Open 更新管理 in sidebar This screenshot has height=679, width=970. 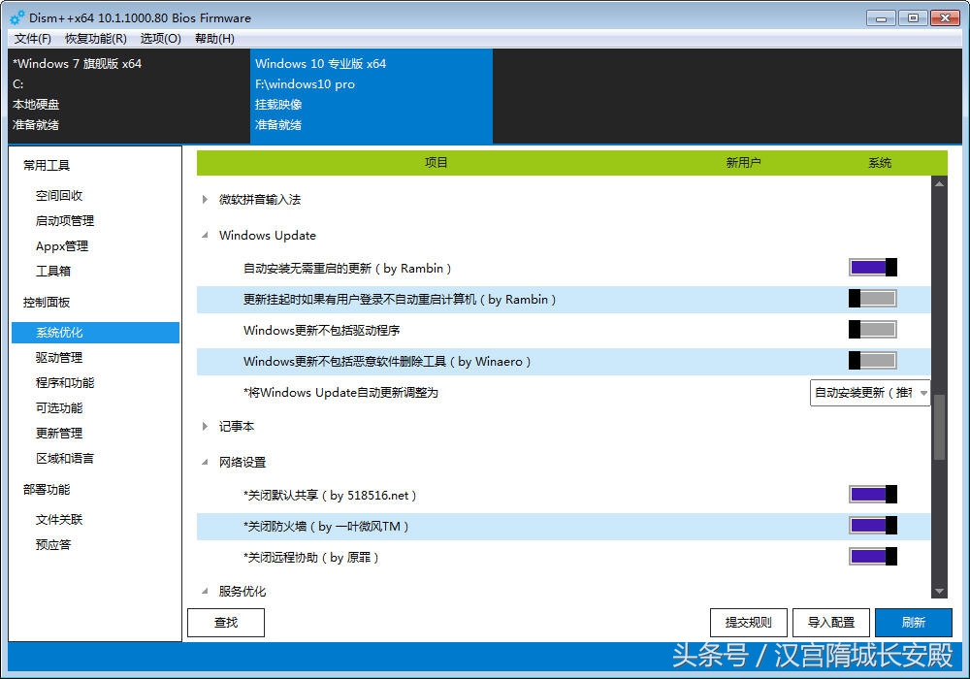[x=59, y=433]
